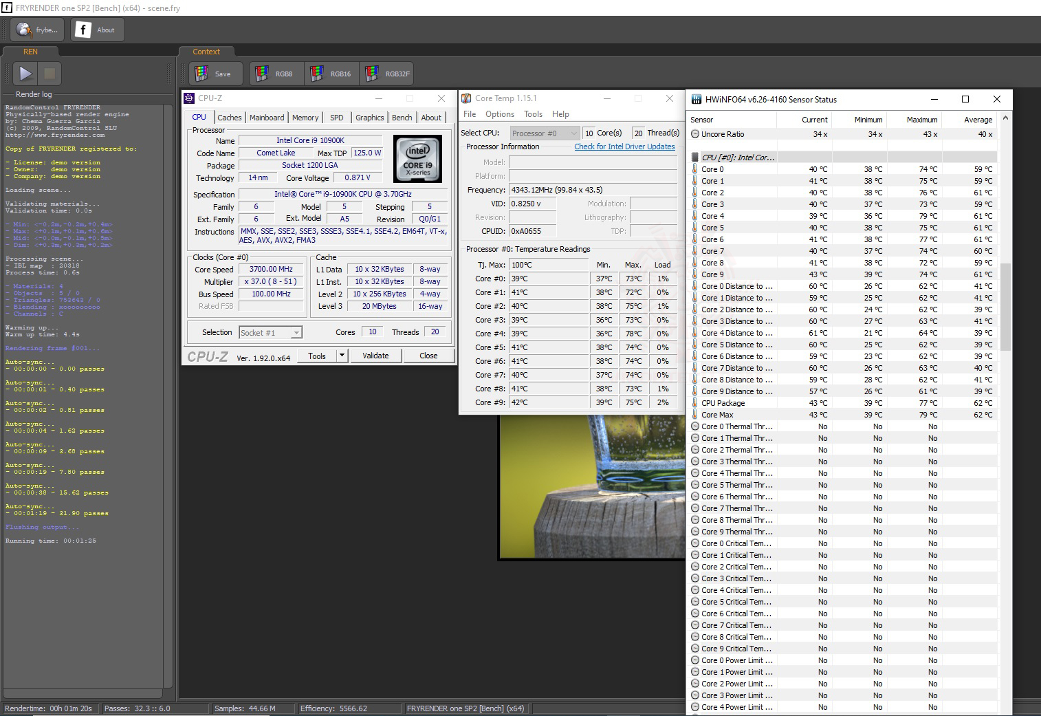1041x716 pixels.
Task: Switch to the Memory tab in CPU-Z
Action: click(305, 118)
